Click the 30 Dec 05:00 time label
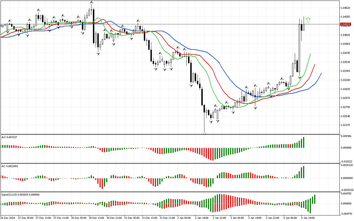 pos(79,218)
